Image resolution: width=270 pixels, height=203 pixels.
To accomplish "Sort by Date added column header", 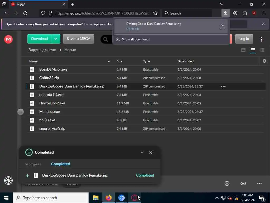I will point(185,61).
